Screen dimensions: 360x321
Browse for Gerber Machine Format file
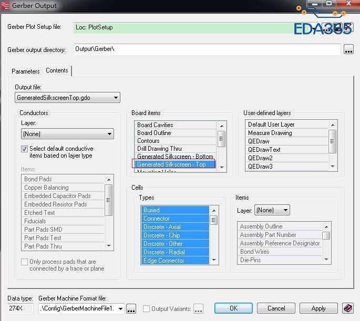pos(131,308)
